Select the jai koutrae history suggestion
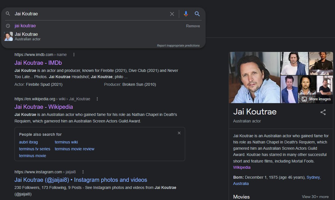 click(x=25, y=26)
